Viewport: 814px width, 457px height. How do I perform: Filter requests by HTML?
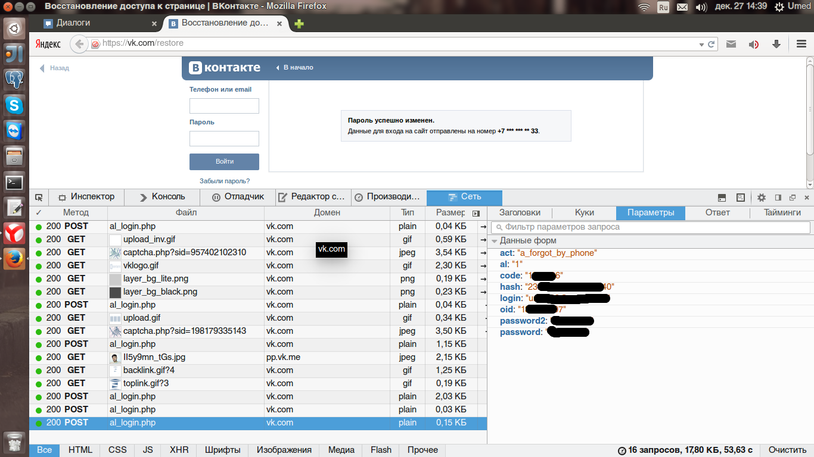tap(80, 450)
